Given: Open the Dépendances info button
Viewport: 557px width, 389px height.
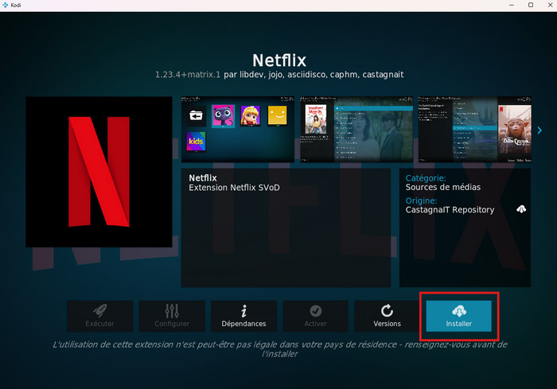Looking at the screenshot, I should pos(243,316).
